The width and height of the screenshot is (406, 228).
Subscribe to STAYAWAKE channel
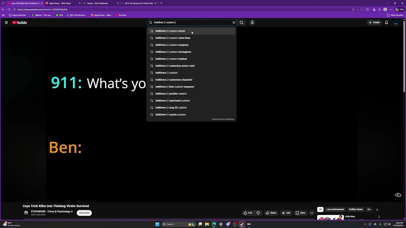point(84,213)
